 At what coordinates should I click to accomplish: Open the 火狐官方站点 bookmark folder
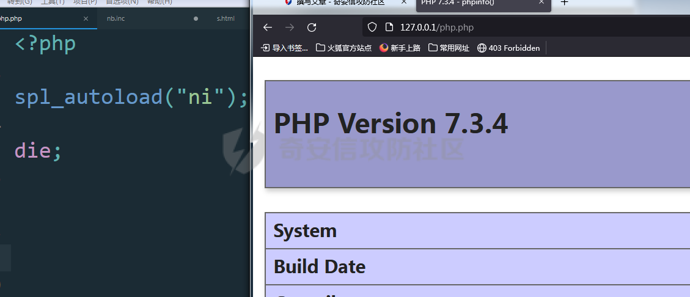[x=343, y=48]
